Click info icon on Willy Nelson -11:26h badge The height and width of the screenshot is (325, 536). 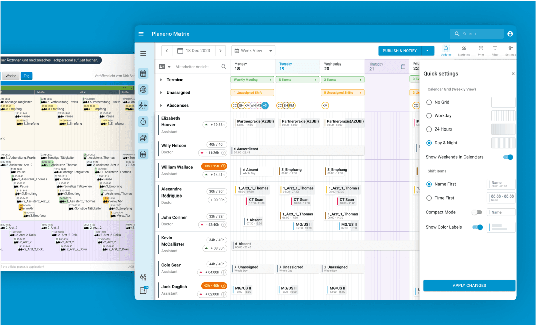click(223, 153)
